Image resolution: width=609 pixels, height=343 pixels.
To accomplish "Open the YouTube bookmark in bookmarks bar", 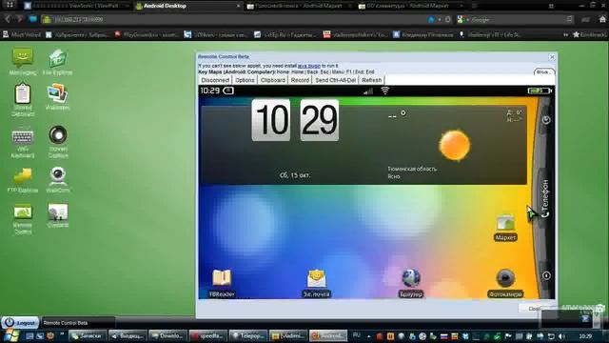I will [355, 34].
